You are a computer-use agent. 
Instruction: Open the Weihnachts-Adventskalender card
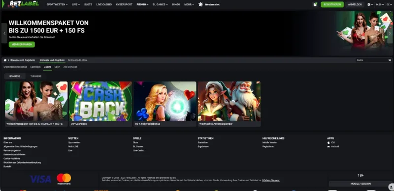[229, 104]
